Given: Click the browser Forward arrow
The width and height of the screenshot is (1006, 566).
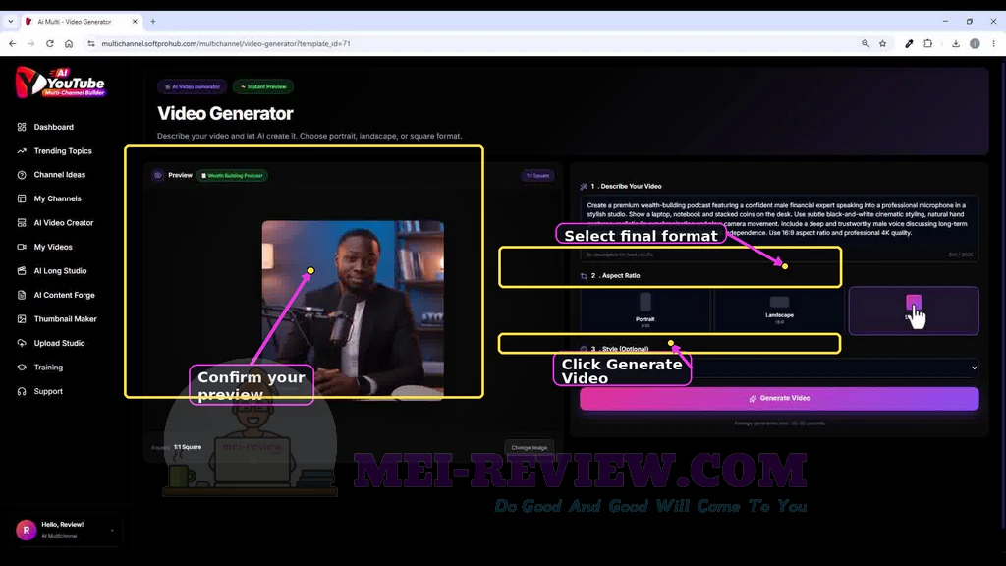Looking at the screenshot, I should (x=30, y=43).
